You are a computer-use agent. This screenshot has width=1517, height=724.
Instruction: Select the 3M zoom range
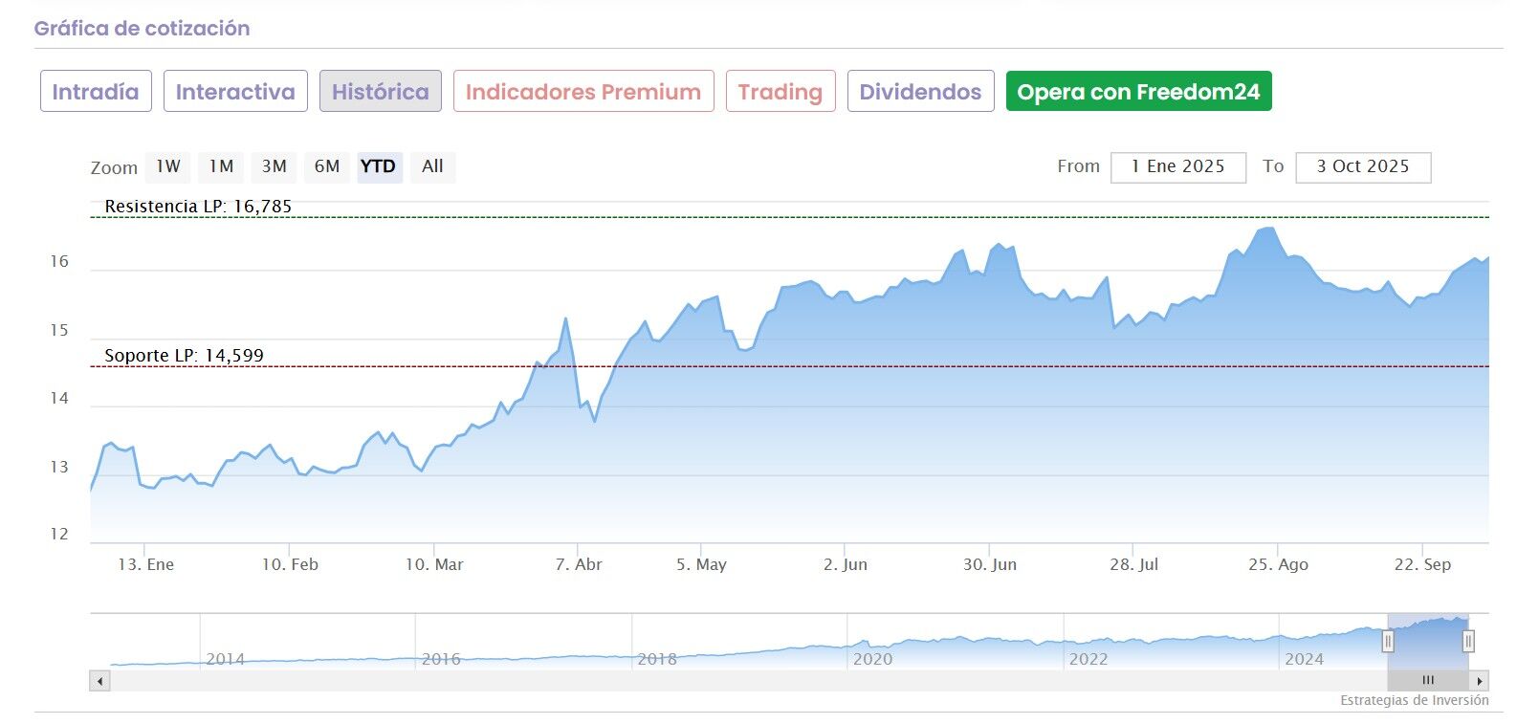(x=274, y=166)
